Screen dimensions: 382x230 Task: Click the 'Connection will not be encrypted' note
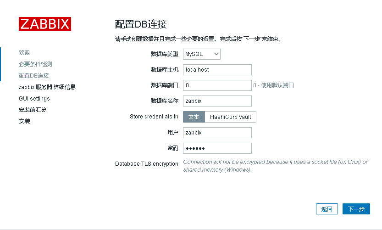[275, 166]
